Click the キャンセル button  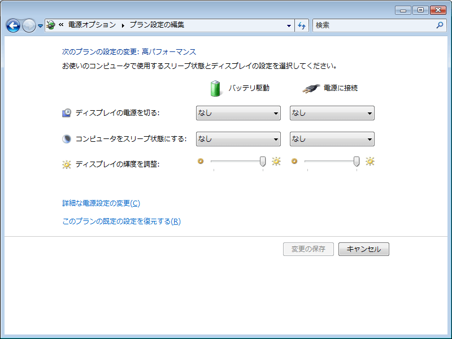[x=364, y=249]
